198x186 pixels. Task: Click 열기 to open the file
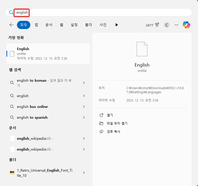tap(110, 115)
